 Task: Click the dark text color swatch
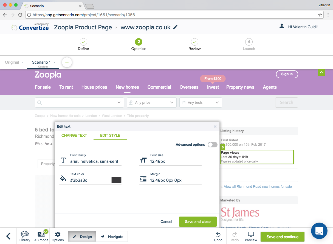point(116,180)
